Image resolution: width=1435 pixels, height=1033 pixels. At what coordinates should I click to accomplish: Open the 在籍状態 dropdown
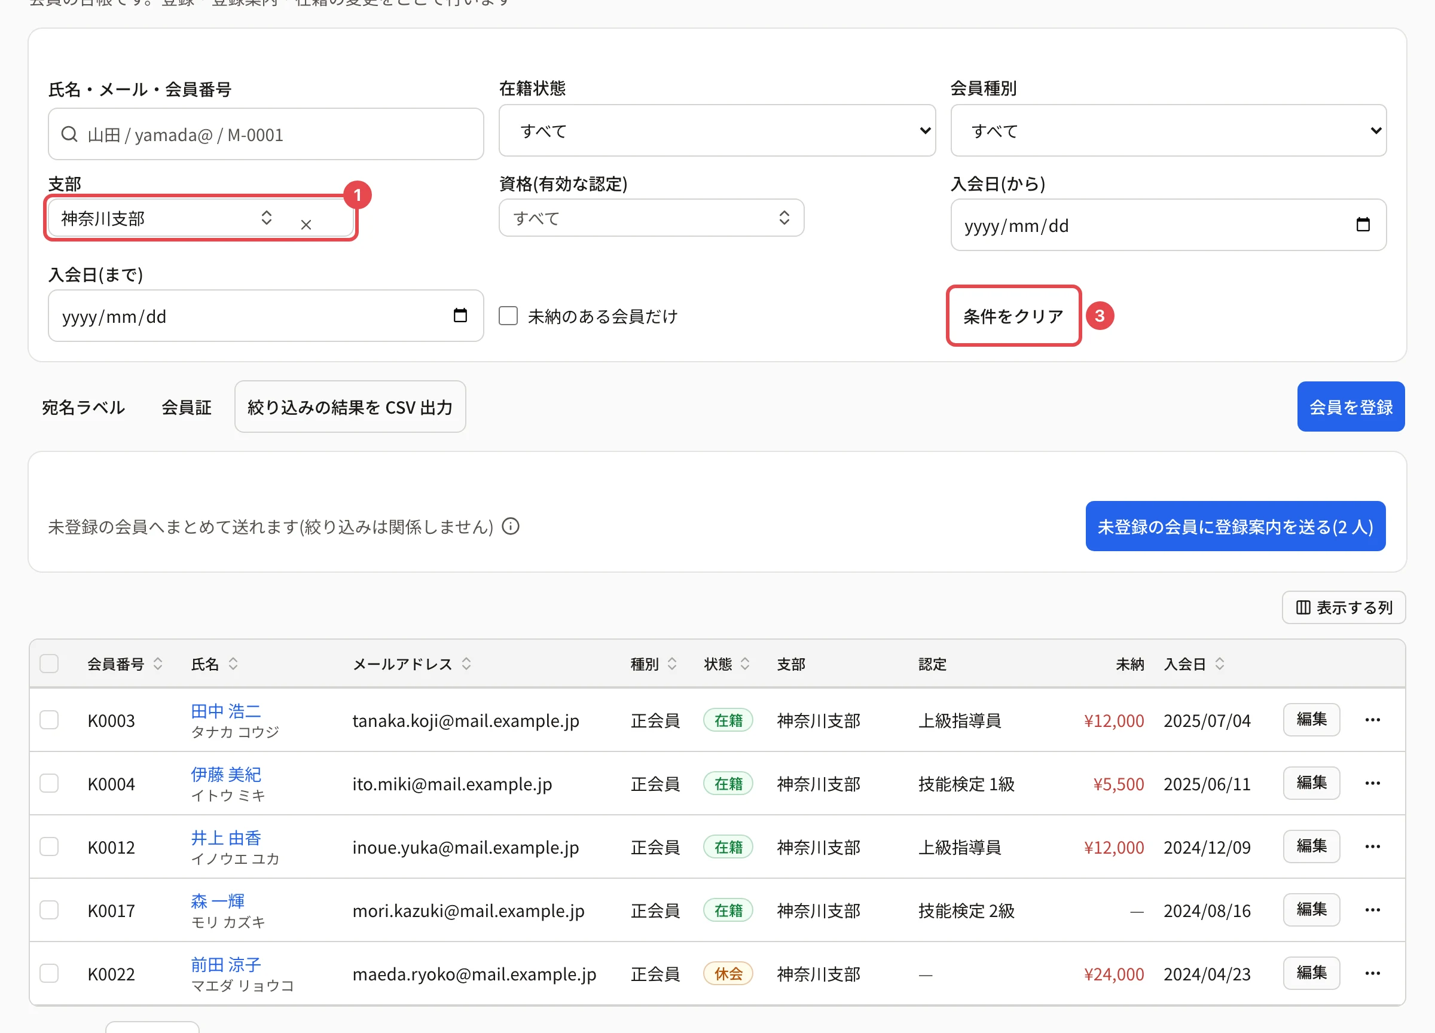(717, 130)
